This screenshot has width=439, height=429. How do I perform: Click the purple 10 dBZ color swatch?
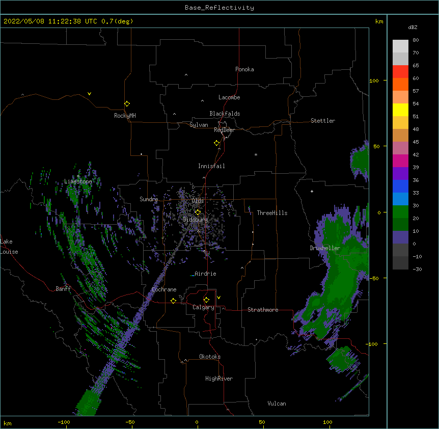pos(400,237)
